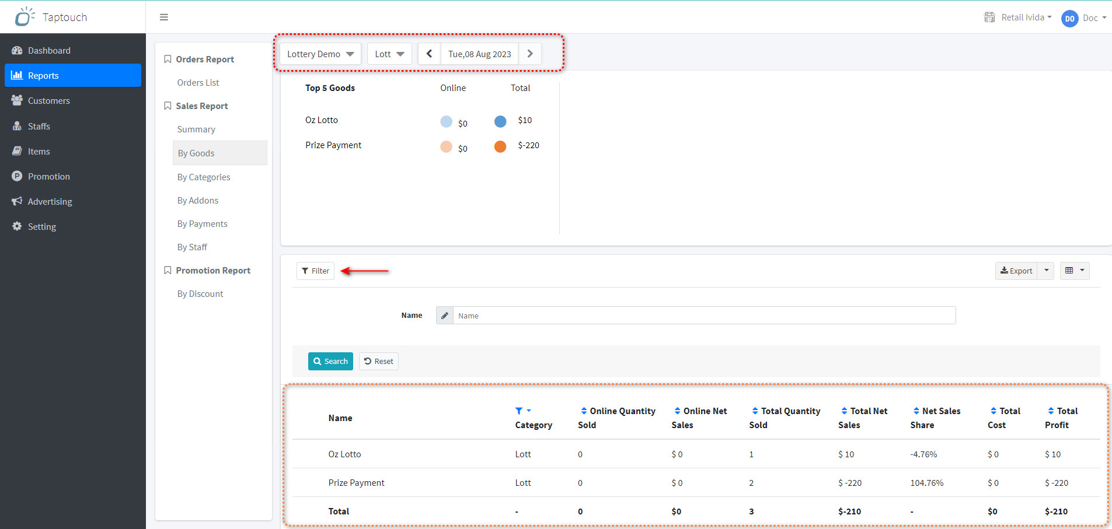Open Dashboard from the sidebar
This screenshot has width=1112, height=529.
click(73, 51)
